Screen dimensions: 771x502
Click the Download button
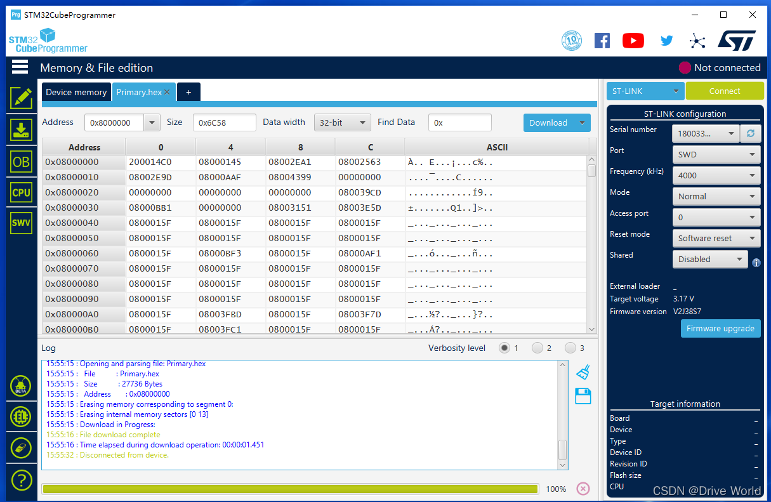click(549, 122)
